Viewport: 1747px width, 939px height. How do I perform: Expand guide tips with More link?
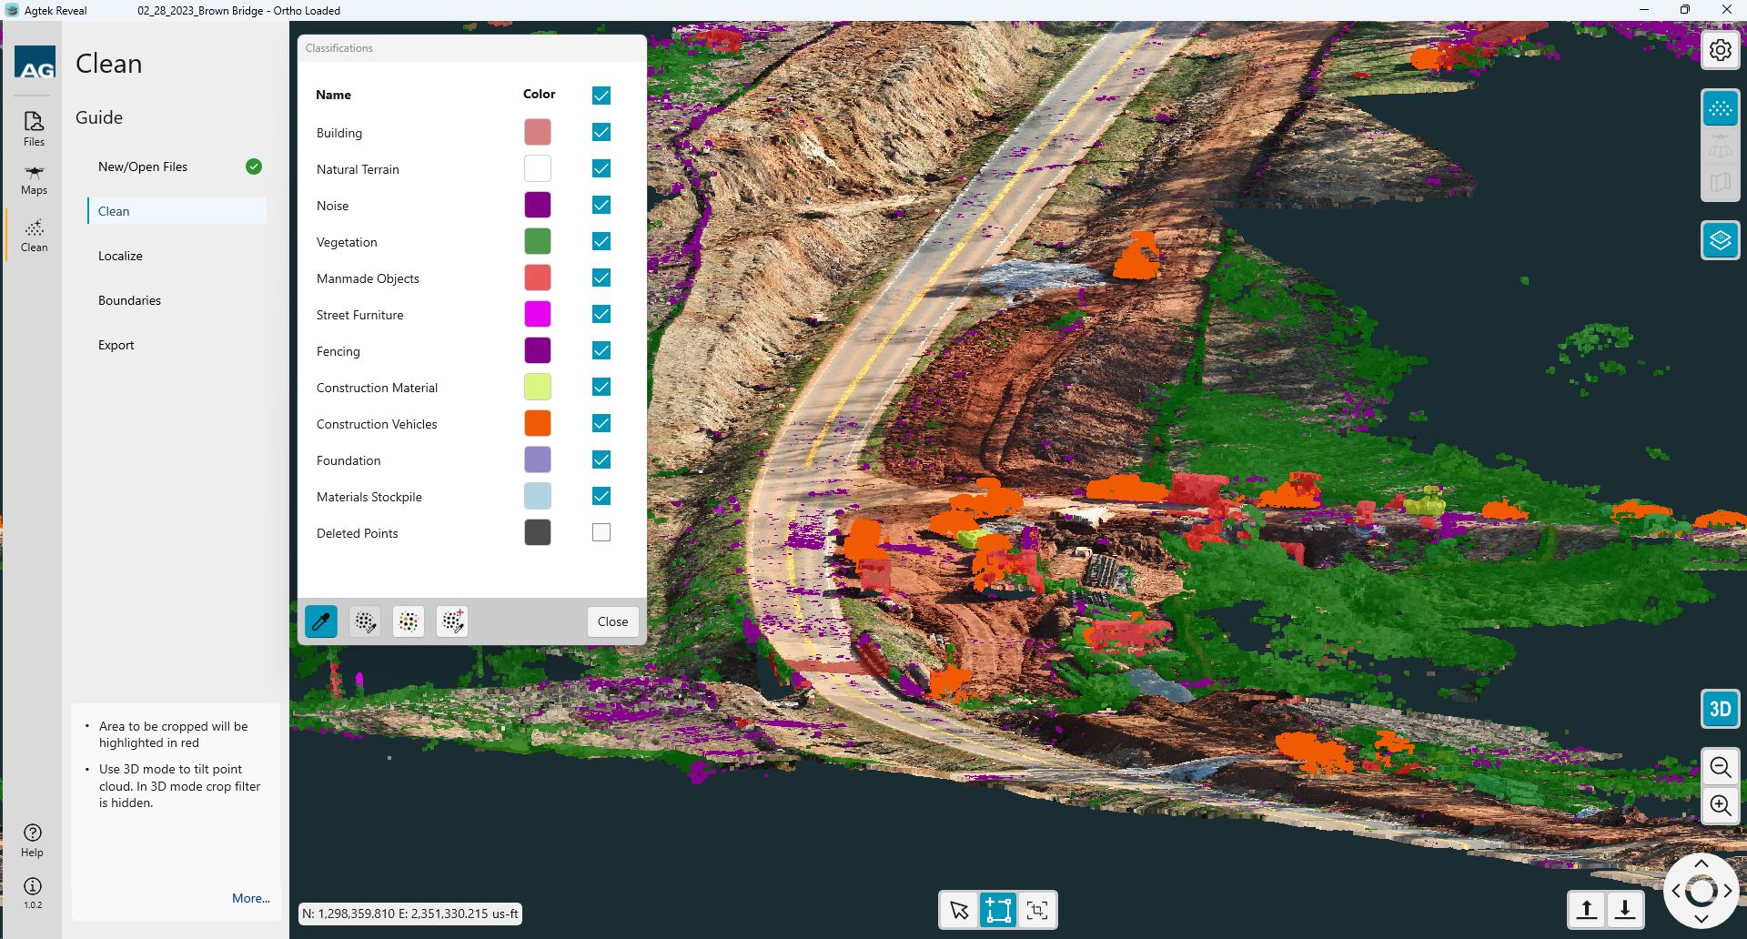(x=250, y=898)
